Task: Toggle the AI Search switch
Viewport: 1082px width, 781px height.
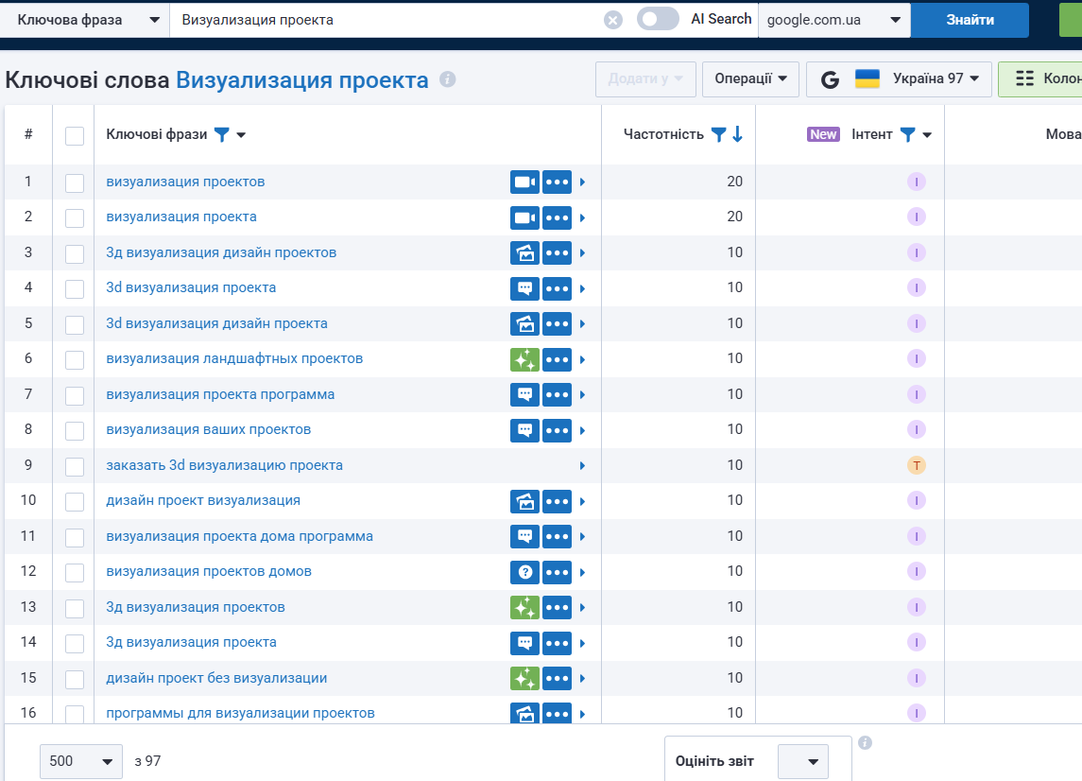Action: [658, 19]
